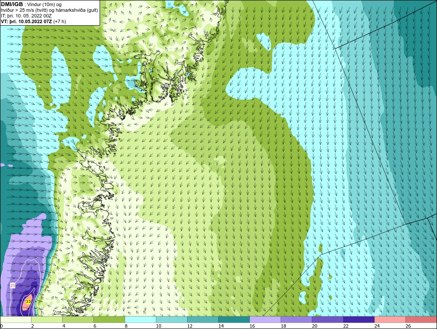The height and width of the screenshot is (329, 437).
Task: Click the legend tick label 16
Action: pyautogui.click(x=252, y=326)
